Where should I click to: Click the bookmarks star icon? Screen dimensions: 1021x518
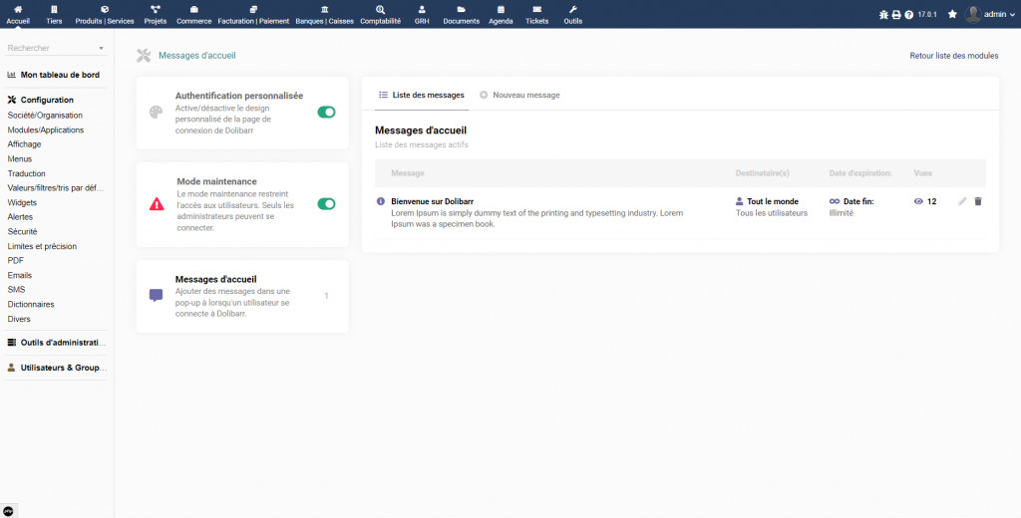click(x=952, y=14)
